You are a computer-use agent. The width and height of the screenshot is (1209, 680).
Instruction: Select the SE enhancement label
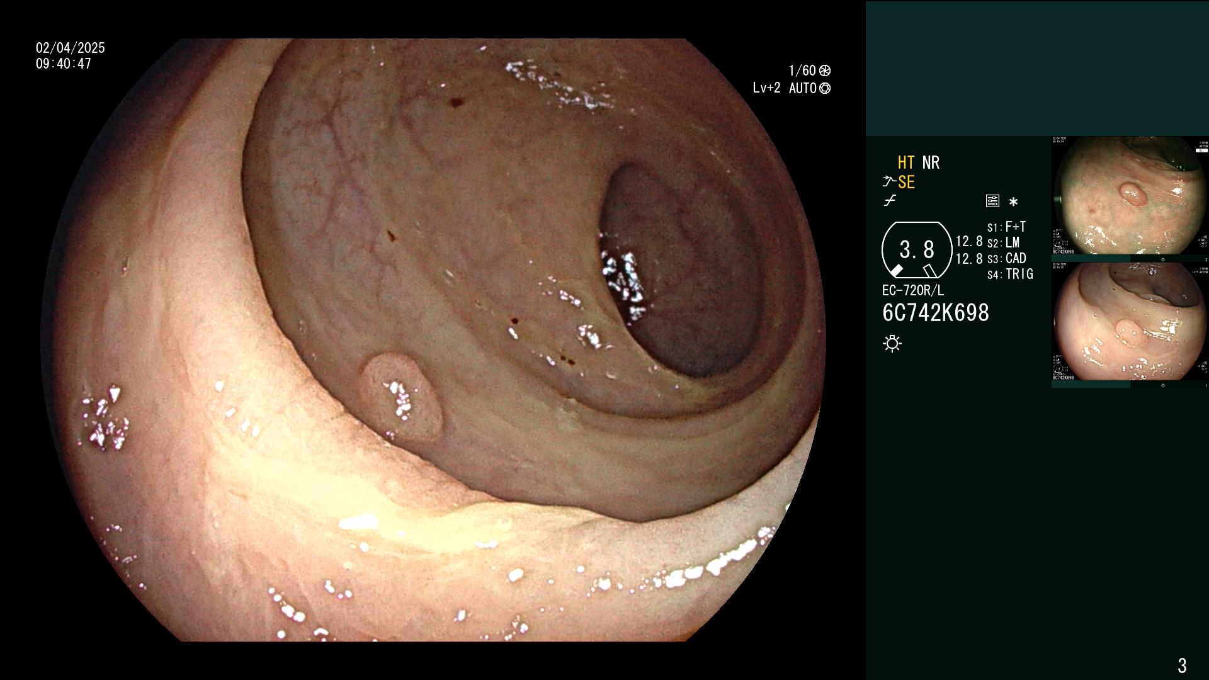pos(906,182)
